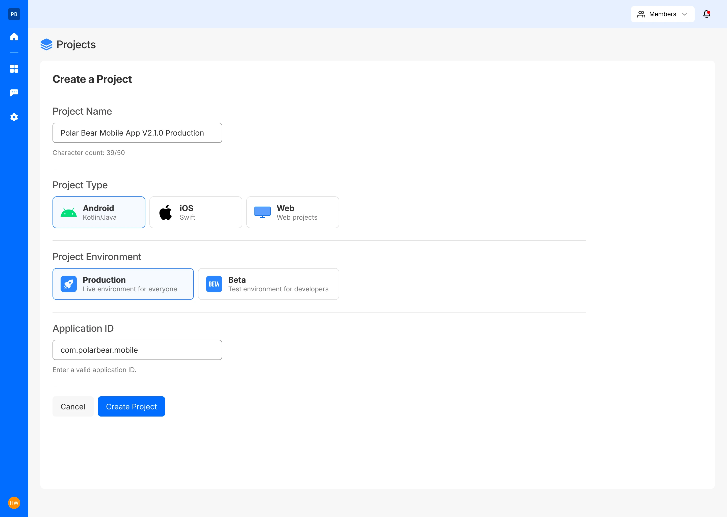The image size is (727, 517).
Task: Open settings gear in sidebar
Action: pyautogui.click(x=14, y=117)
